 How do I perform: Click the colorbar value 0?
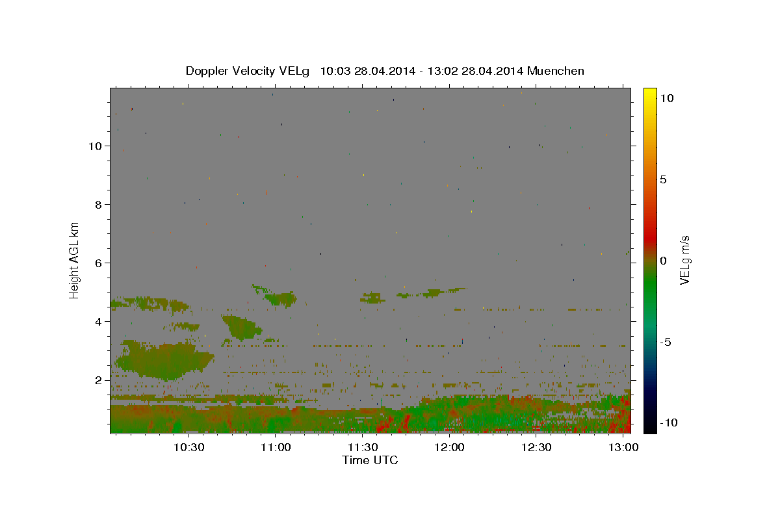coord(663,261)
